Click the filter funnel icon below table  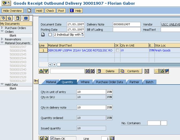[46, 71]
